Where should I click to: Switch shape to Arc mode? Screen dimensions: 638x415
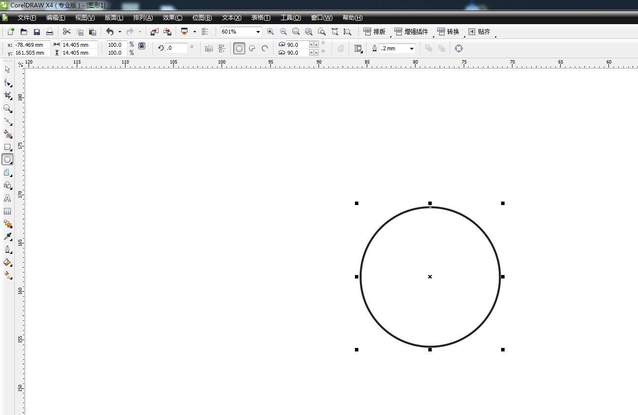point(265,48)
